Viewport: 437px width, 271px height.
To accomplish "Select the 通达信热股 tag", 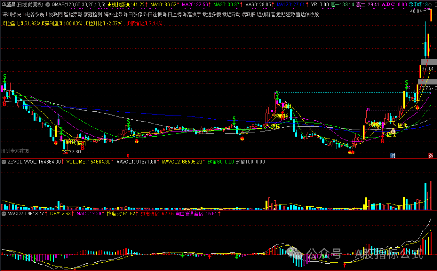I will 308,14.
